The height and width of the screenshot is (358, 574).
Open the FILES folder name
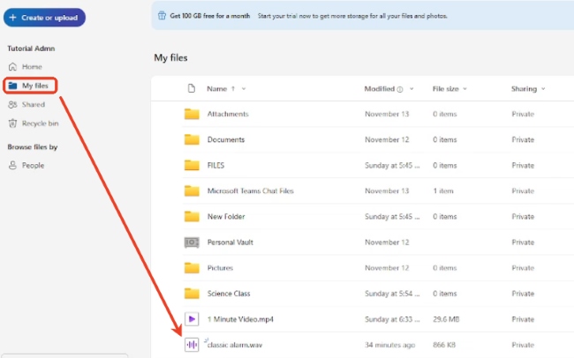[x=215, y=165]
